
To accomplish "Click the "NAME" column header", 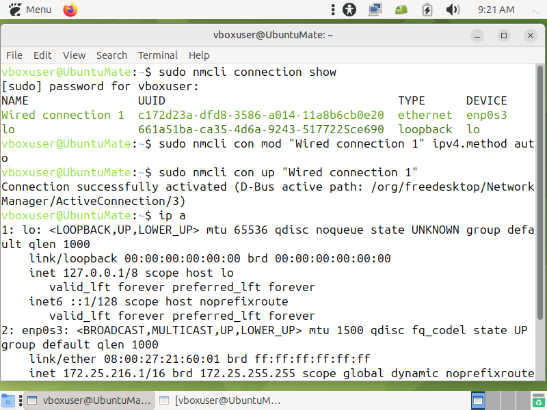I will click(15, 100).
